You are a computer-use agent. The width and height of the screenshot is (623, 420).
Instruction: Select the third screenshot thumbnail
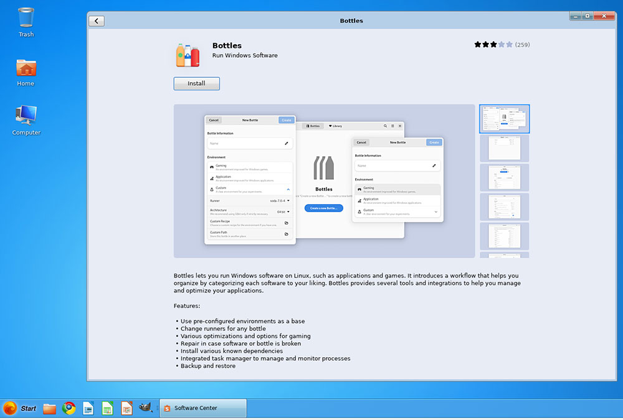click(503, 177)
